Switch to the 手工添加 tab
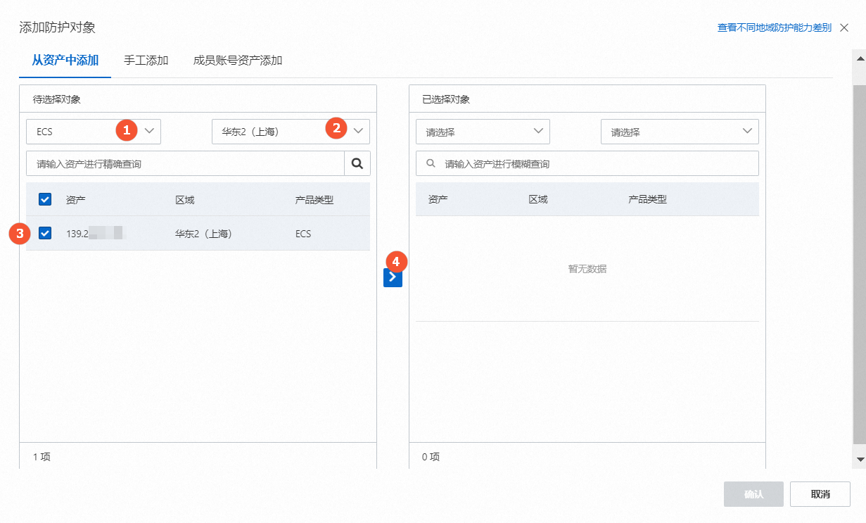866x523 pixels. click(x=146, y=61)
